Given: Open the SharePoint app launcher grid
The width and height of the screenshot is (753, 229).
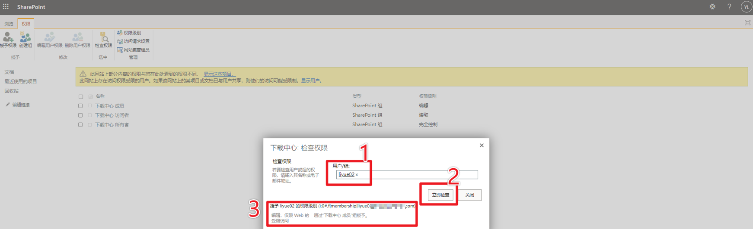Looking at the screenshot, I should click(6, 6).
